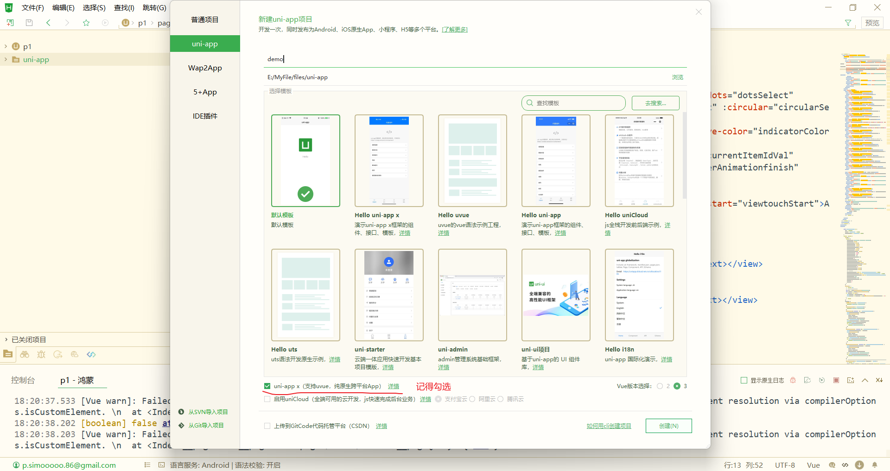
Task: Select the uni-starter template thumbnail
Action: tap(389, 295)
